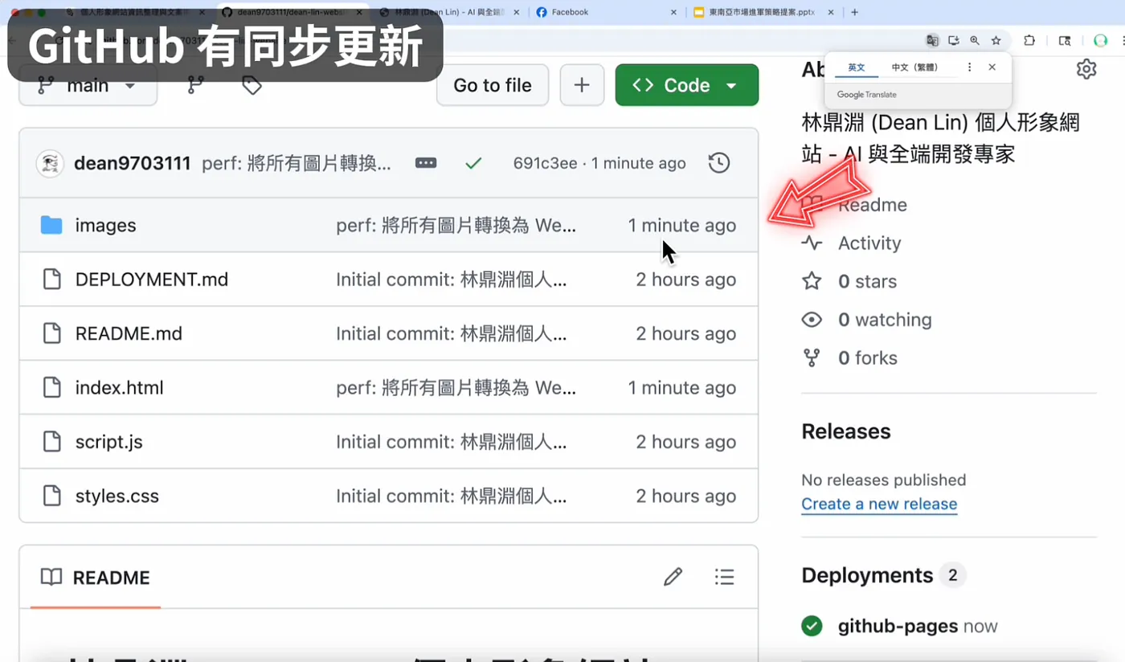Open the browser Extensions puzzle icon
Viewport: 1125px width, 662px height.
tap(1029, 40)
